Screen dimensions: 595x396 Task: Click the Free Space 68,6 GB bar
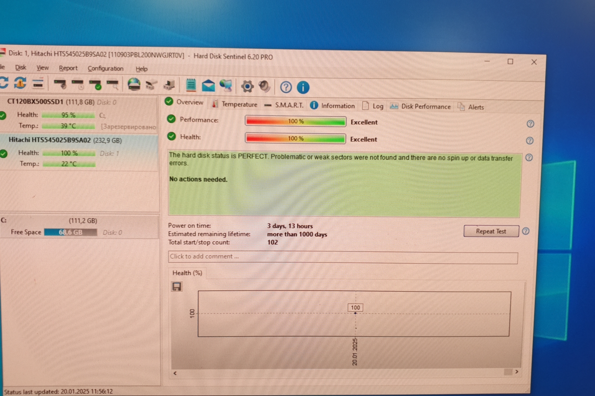pyautogui.click(x=71, y=232)
